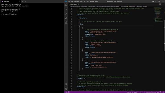The height and width of the screenshot is (93, 165).
Task: Click the feedback icon in status bar
Action: tap(160, 92)
